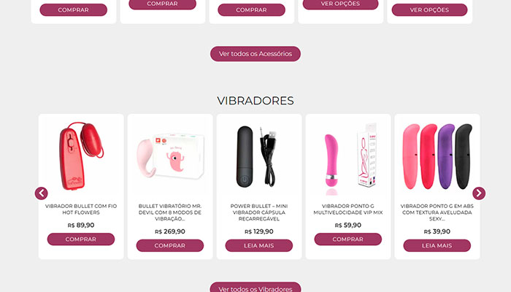The height and width of the screenshot is (292, 511).
Task: Open the red bullet vibrator product image
Action: (x=81, y=156)
